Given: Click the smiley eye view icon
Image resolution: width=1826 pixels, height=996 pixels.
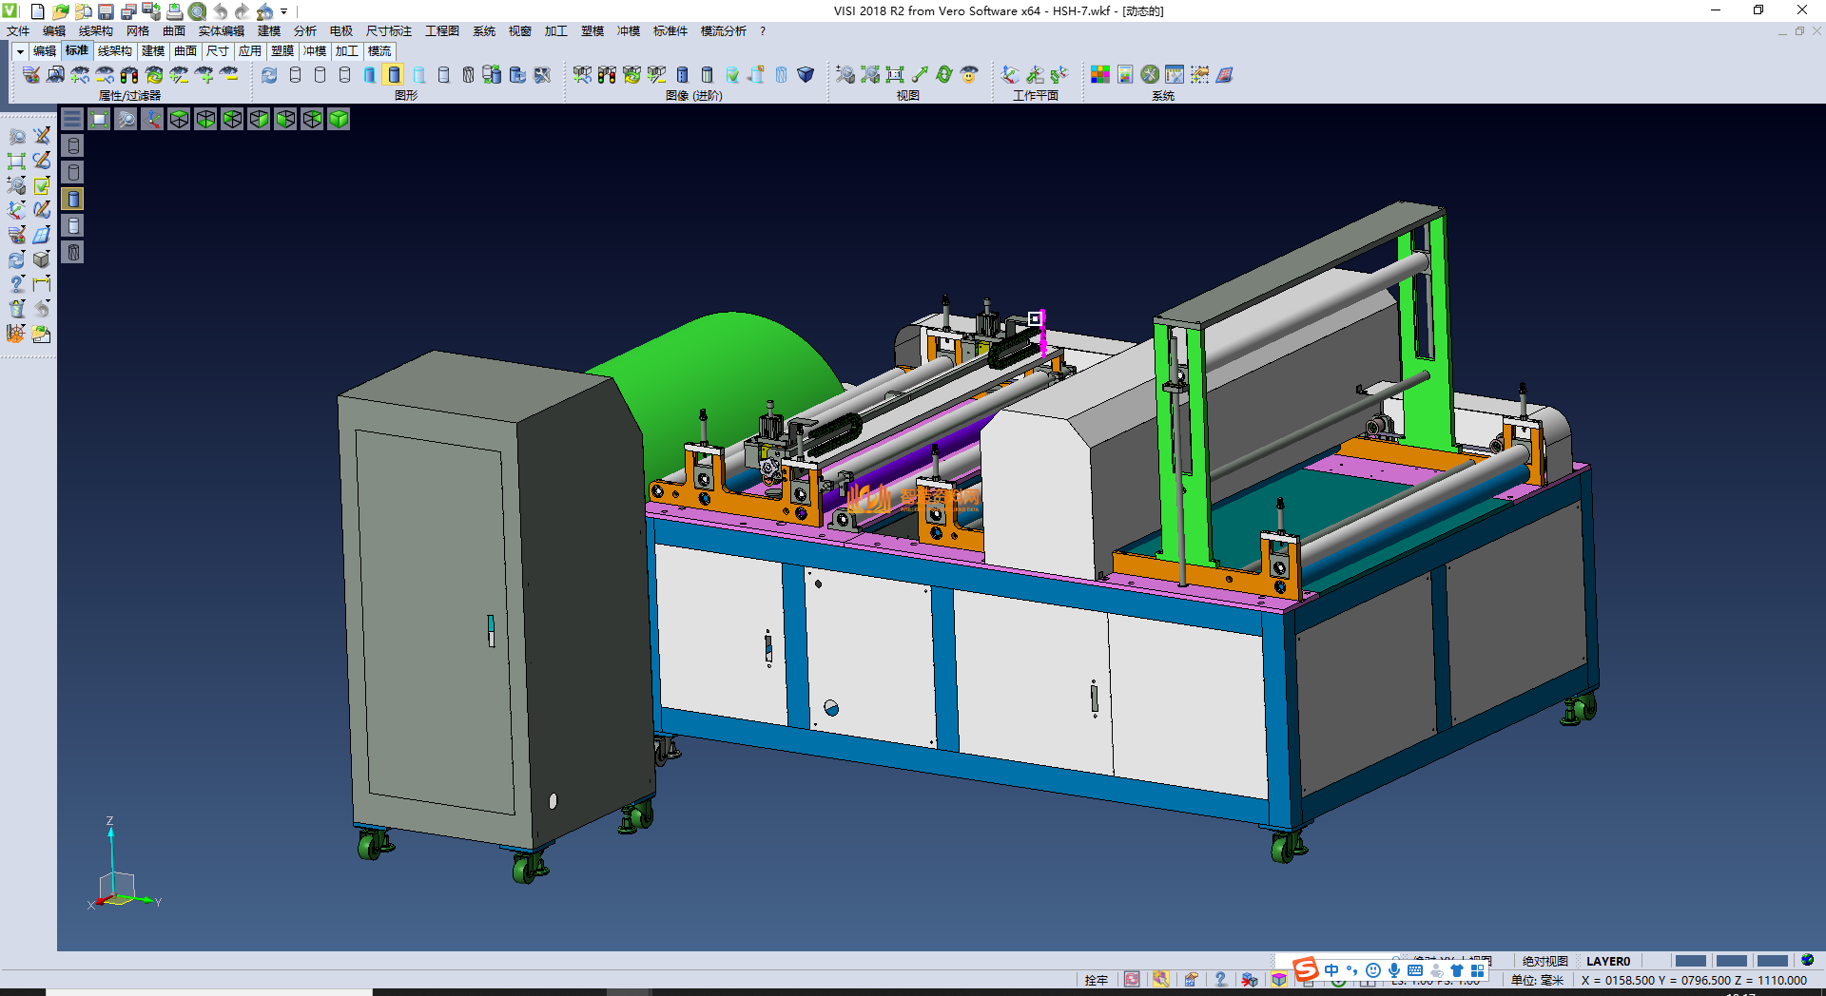Looking at the screenshot, I should 969,75.
